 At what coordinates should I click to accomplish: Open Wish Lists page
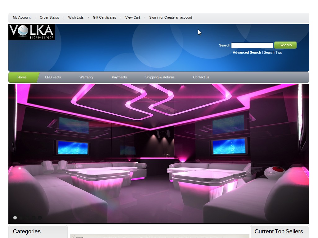[76, 17]
